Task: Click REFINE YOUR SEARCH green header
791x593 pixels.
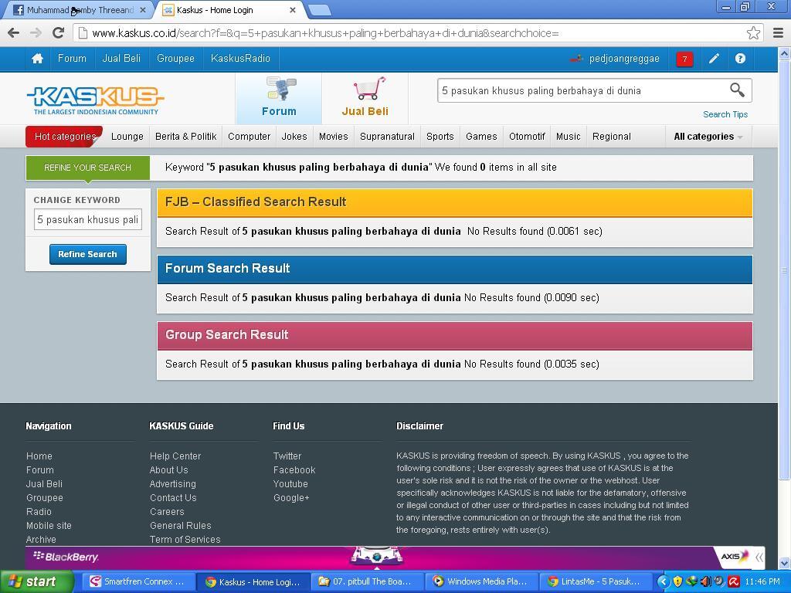Action: [88, 168]
